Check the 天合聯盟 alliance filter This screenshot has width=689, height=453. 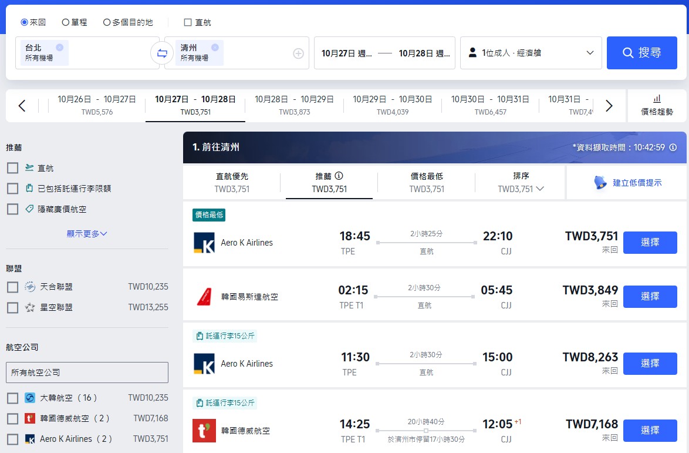tap(12, 287)
